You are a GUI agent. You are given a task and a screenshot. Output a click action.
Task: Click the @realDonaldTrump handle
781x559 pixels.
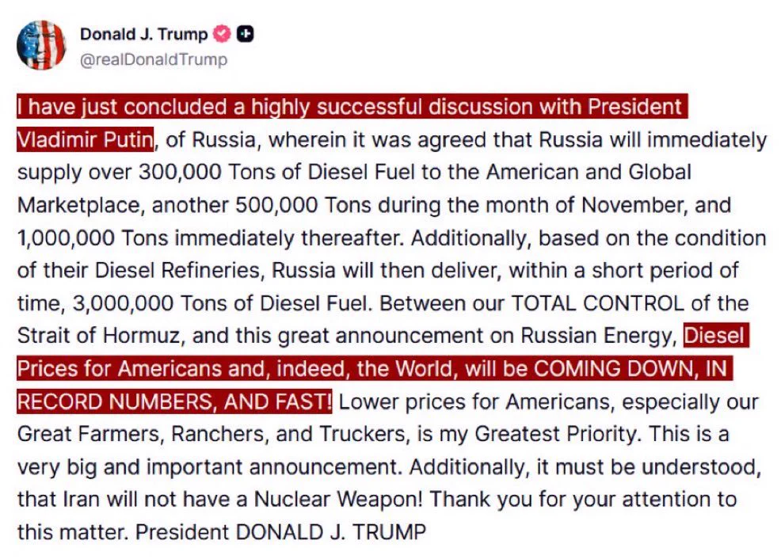[x=154, y=59]
